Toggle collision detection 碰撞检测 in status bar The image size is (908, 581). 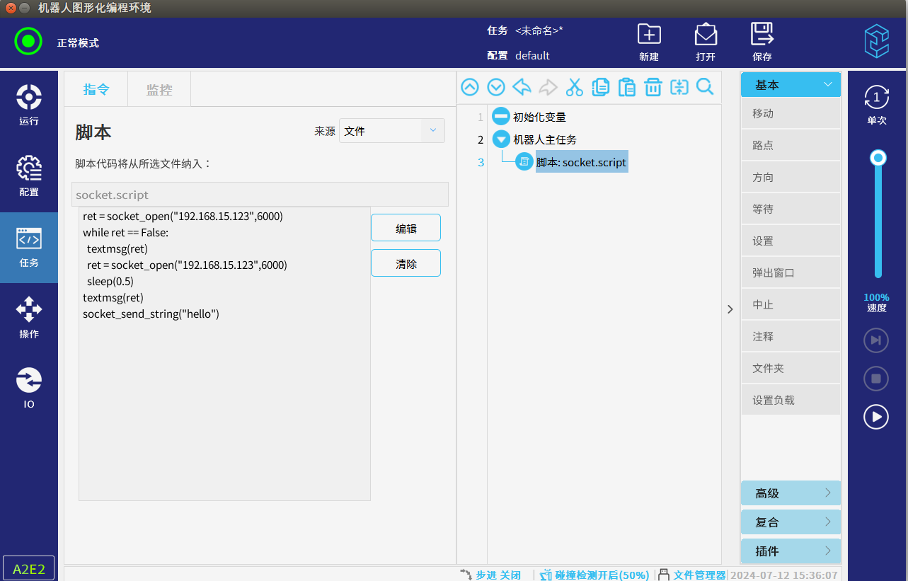[x=594, y=575]
